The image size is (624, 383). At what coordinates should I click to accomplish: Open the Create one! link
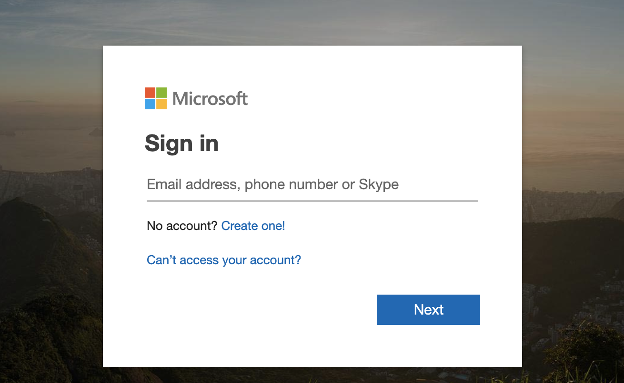253,226
